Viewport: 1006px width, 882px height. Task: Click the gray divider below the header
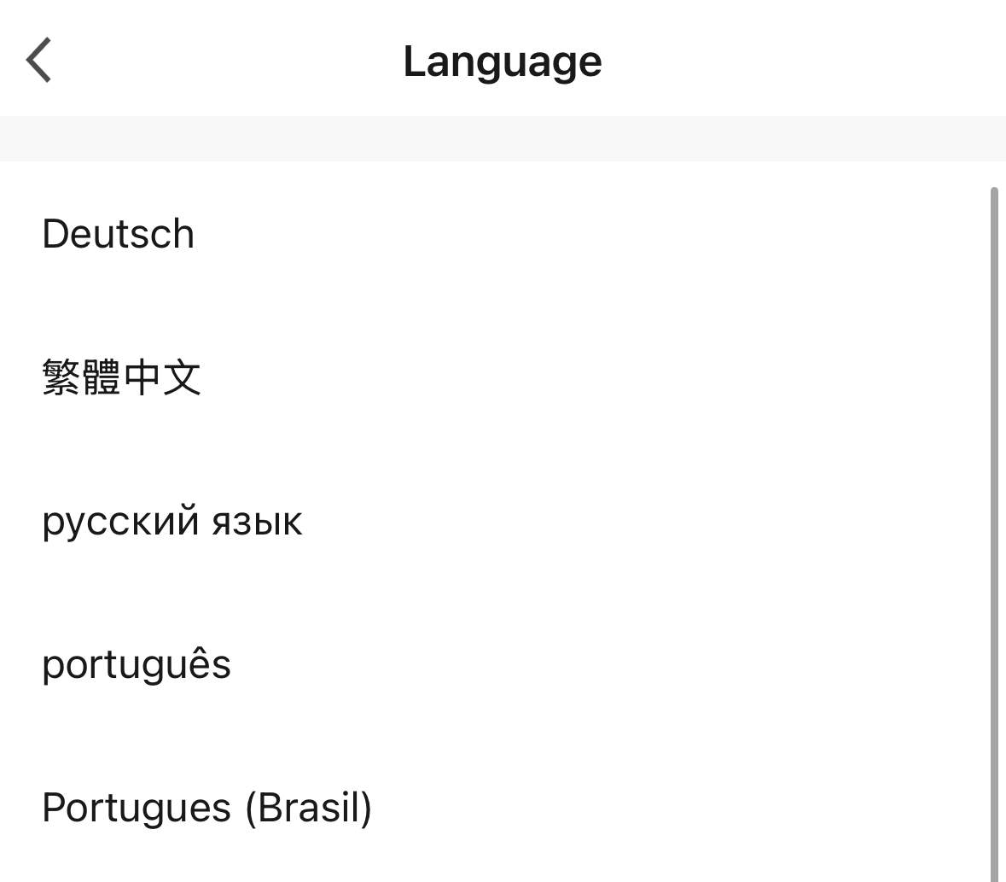[x=503, y=138]
